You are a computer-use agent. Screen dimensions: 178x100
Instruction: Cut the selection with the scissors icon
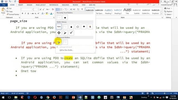point(9,8)
